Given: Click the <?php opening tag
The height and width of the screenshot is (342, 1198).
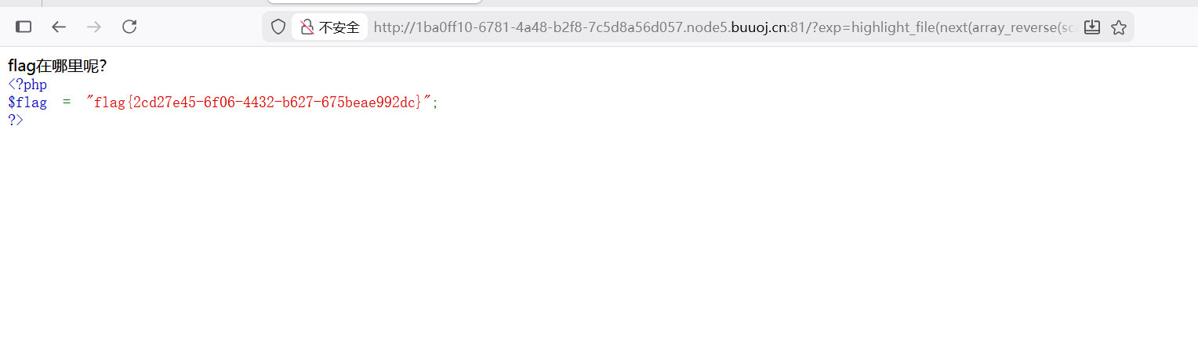Looking at the screenshot, I should (27, 85).
